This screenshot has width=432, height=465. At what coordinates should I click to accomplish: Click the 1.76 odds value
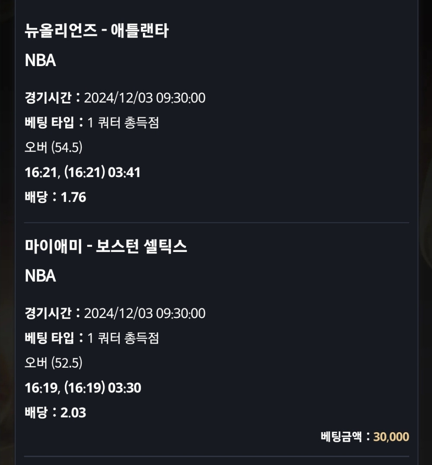[73, 197]
